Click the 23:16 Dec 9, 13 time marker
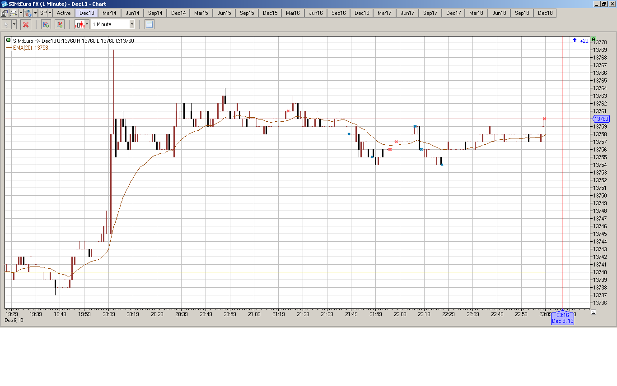Viewport: 617px width, 386px height. [562, 318]
